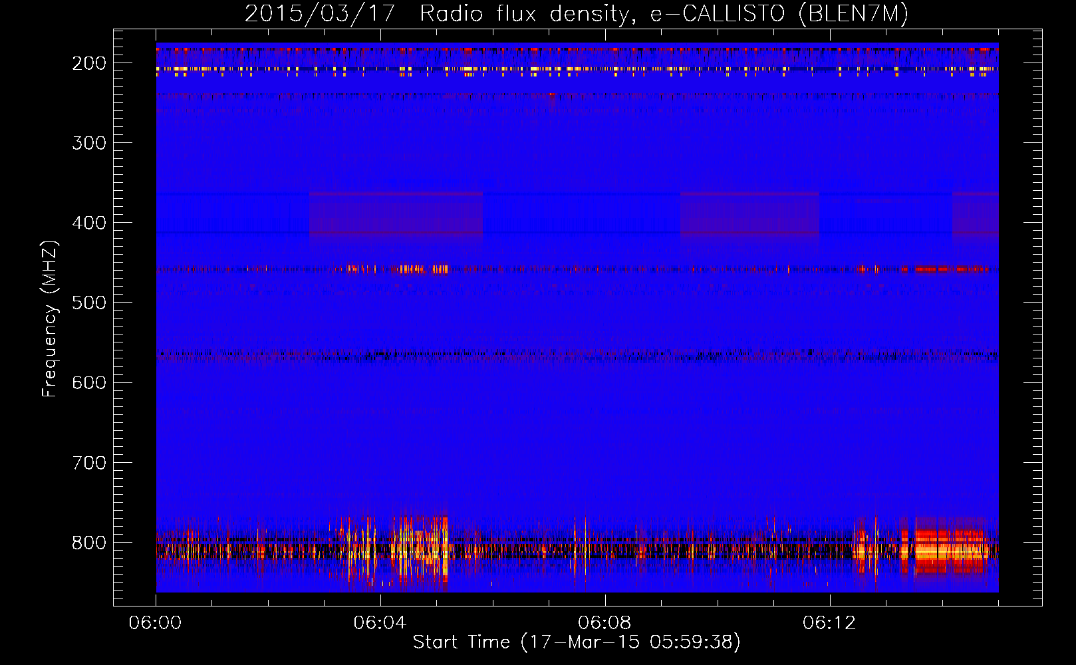Click the 700 frequency tick label
The height and width of the screenshot is (665, 1076).
tap(89, 462)
